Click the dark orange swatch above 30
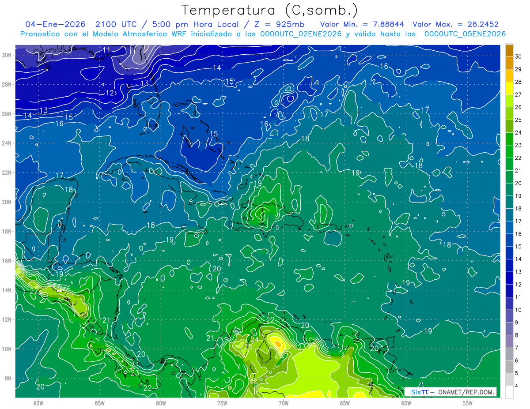The image size is (530, 409). click(x=510, y=50)
